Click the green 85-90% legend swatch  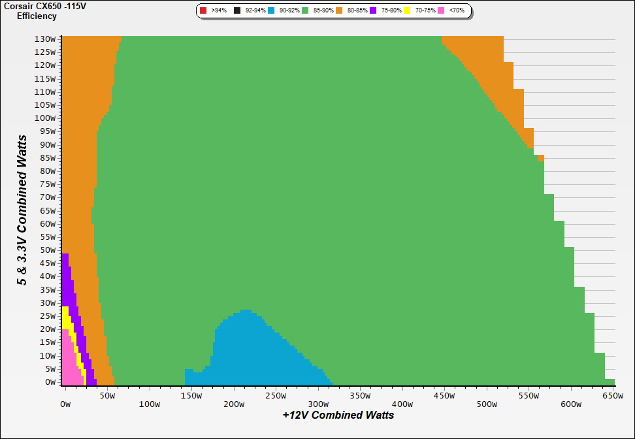click(x=304, y=11)
